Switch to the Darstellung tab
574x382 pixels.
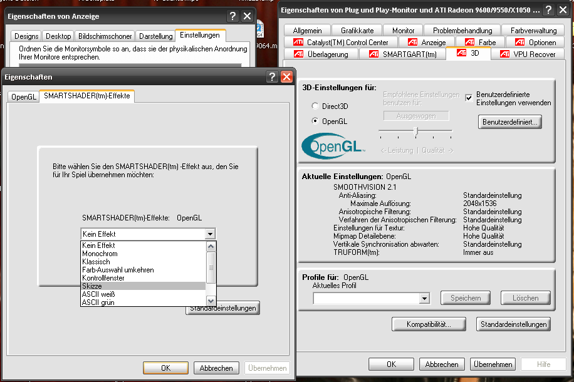pyautogui.click(x=155, y=36)
